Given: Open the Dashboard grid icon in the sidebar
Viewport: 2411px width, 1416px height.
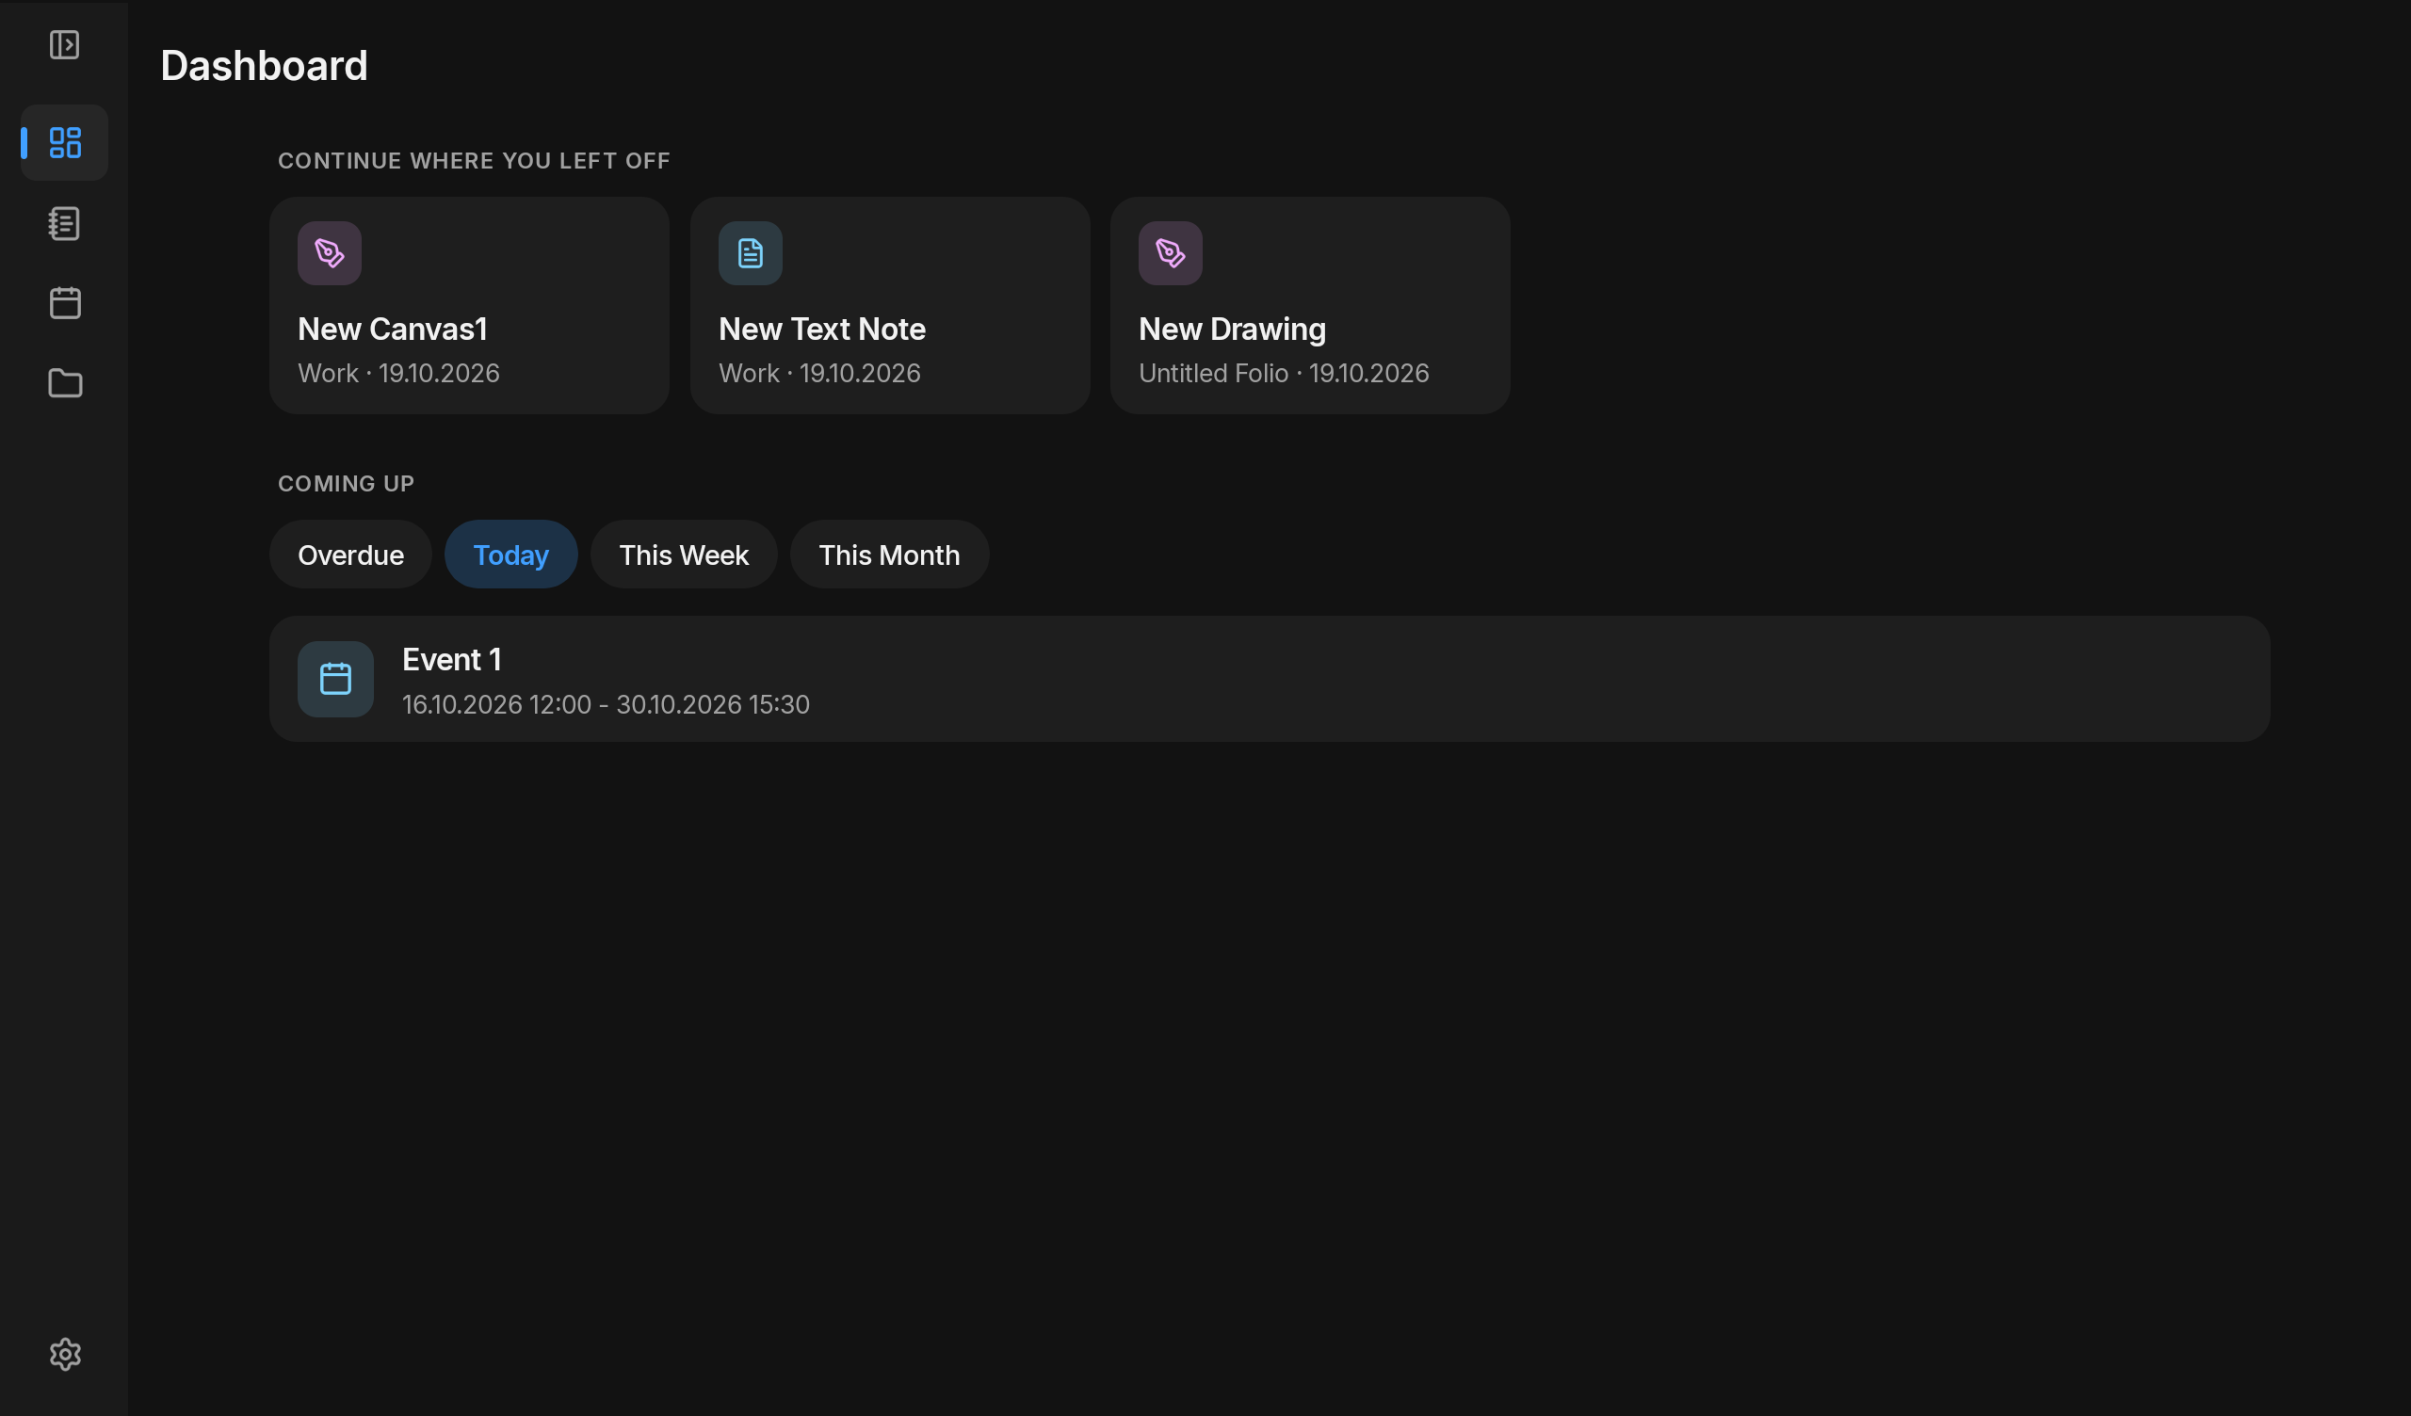Looking at the screenshot, I should coord(64,142).
